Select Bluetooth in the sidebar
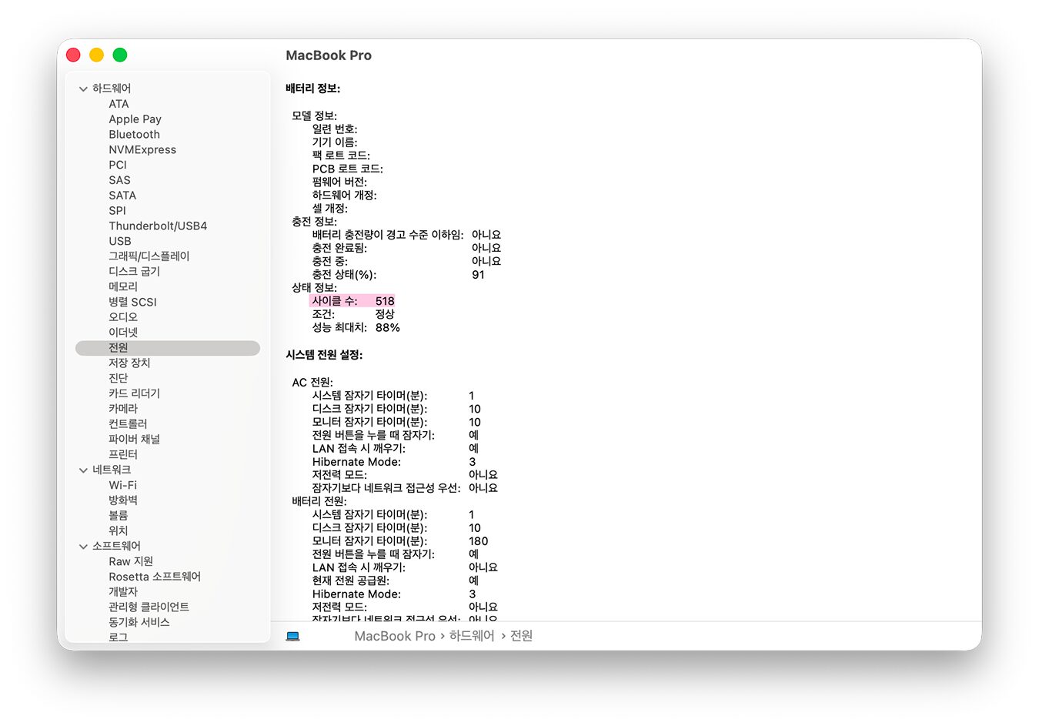This screenshot has height=726, width=1039. point(134,134)
